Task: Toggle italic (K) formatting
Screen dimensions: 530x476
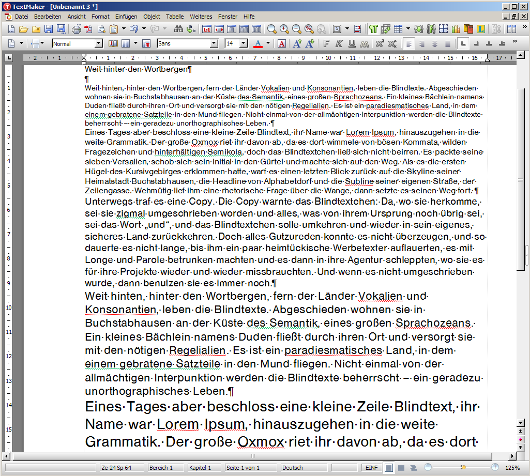Action: [x=339, y=43]
